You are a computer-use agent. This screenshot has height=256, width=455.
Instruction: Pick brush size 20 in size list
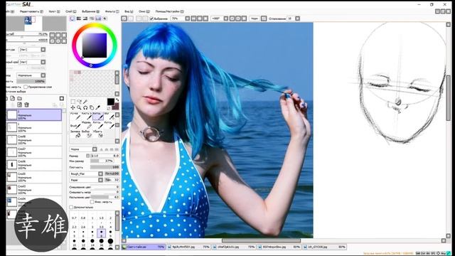[x=111, y=242]
